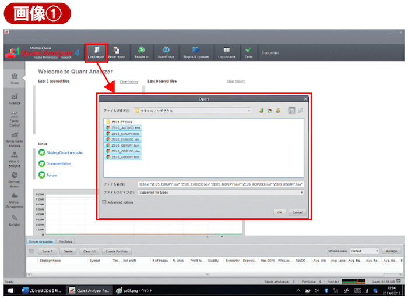Viewport: 408px width, 299px height.
Task: Click the speaker volume tray icon
Action: tap(316, 290)
